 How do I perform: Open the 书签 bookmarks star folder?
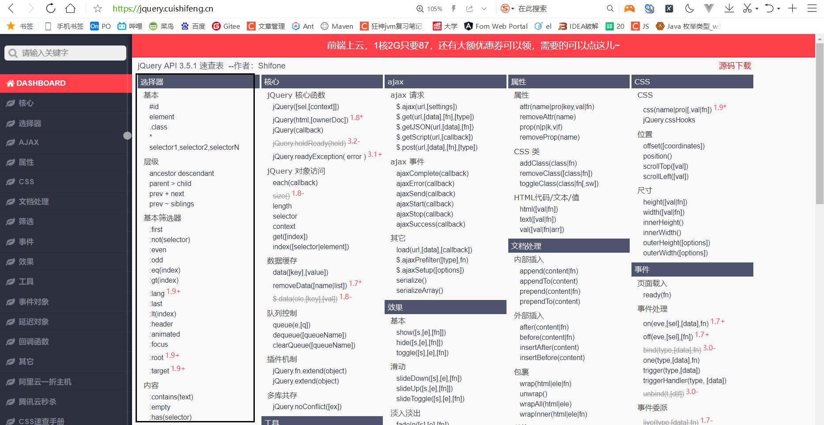(x=20, y=26)
